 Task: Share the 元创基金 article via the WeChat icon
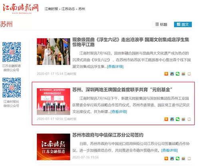(177, 119)
